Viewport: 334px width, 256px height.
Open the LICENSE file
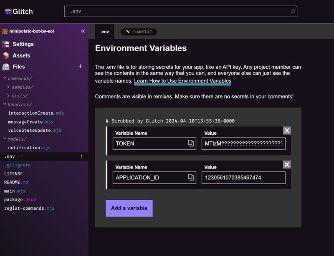(13, 173)
